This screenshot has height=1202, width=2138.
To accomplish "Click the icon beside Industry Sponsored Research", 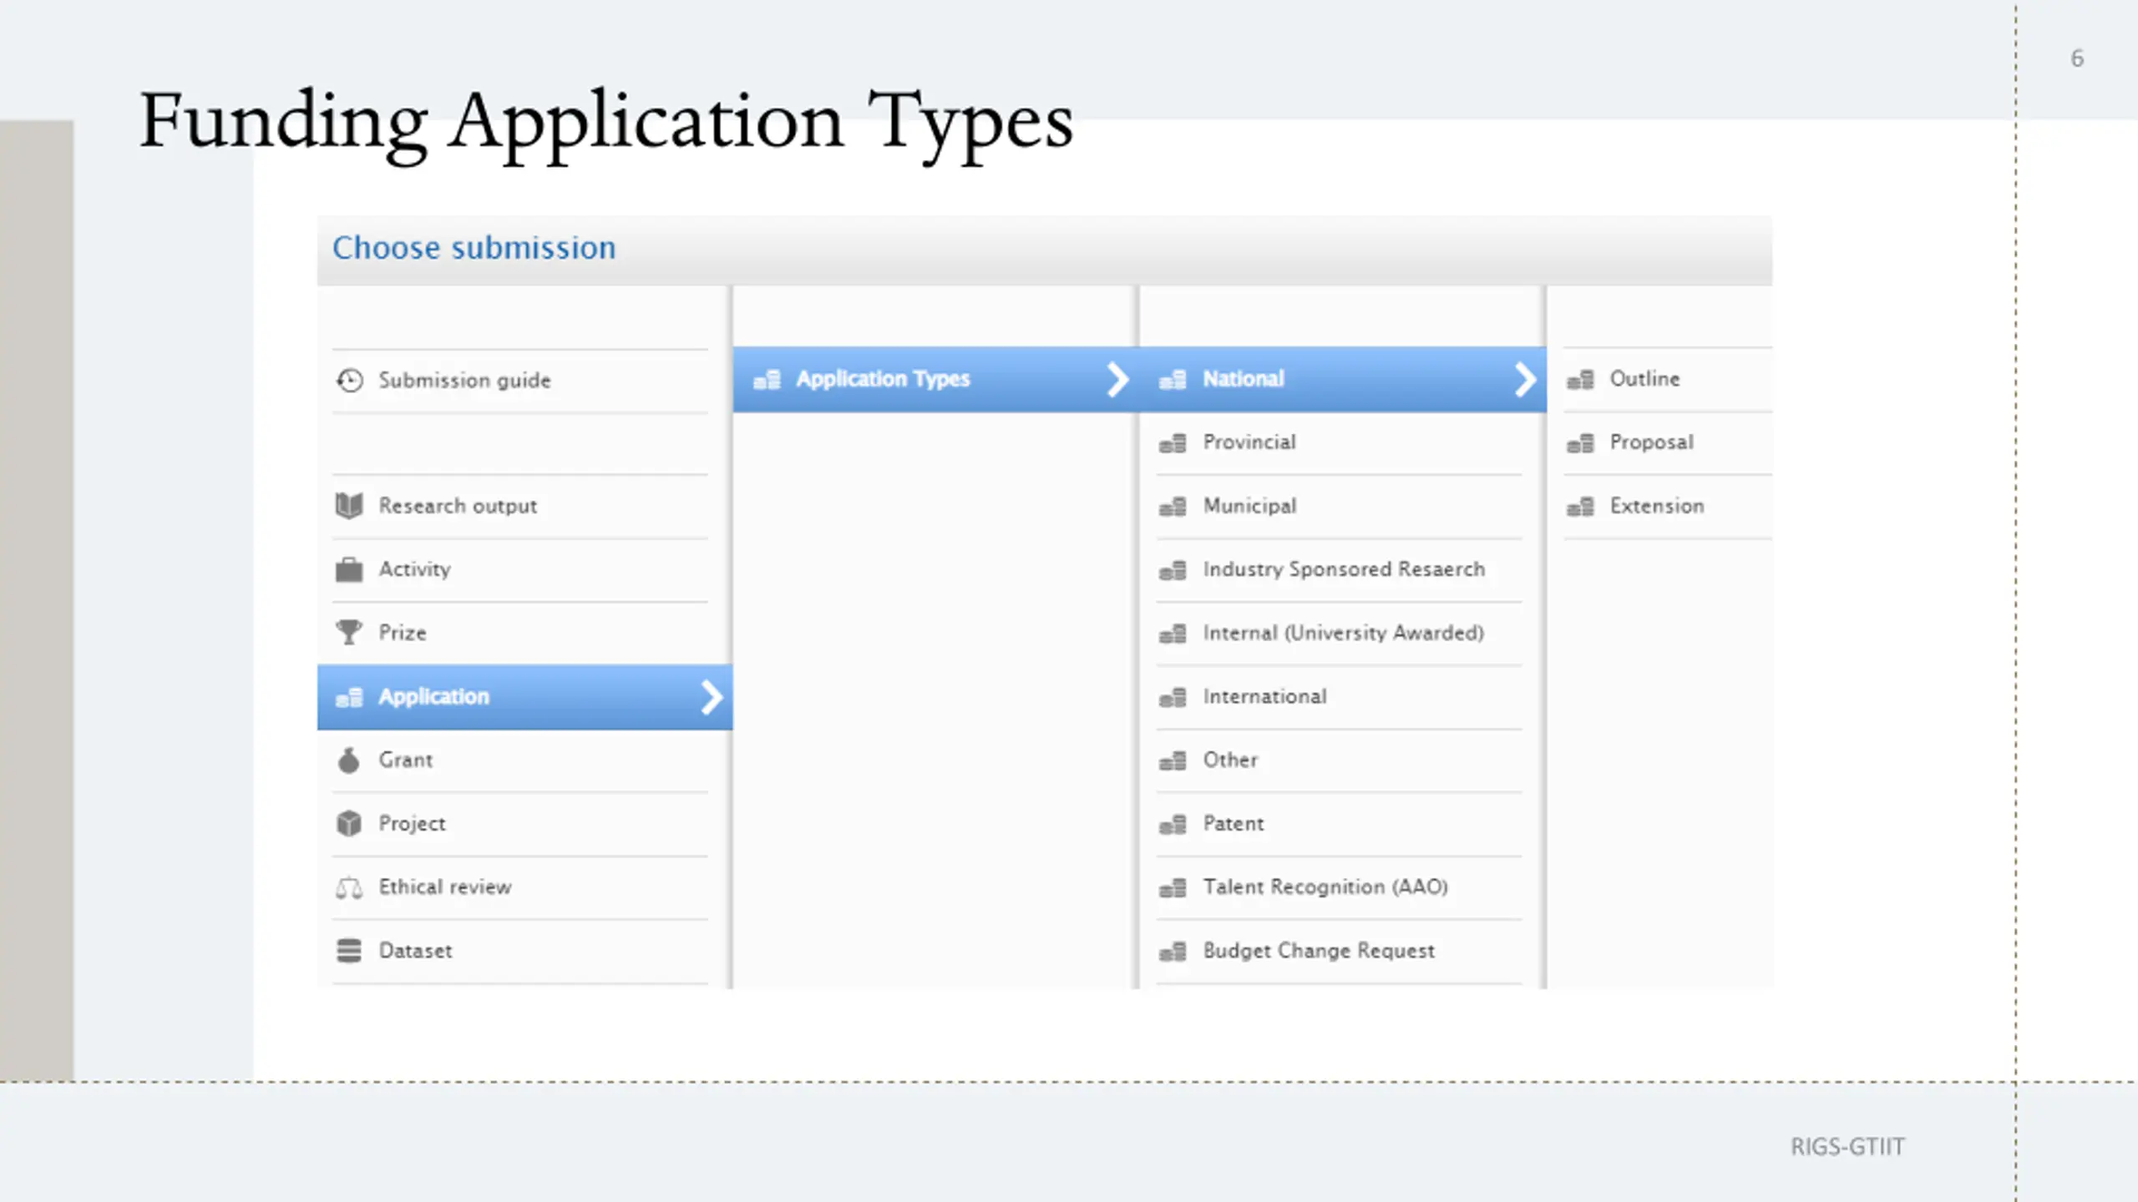I will pos(1173,570).
